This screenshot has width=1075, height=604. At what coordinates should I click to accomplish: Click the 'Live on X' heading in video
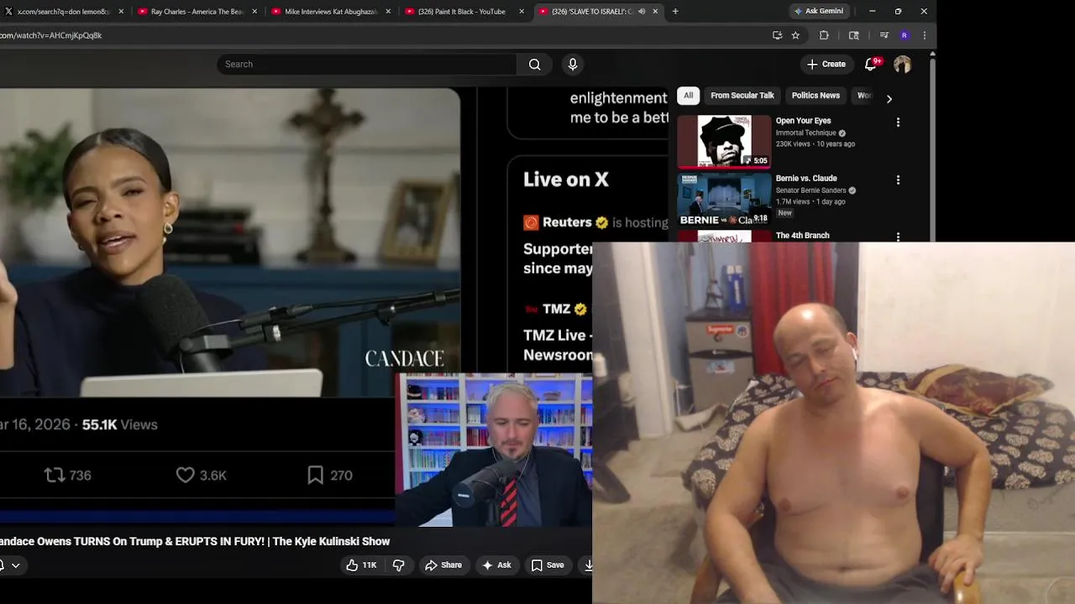coord(566,180)
